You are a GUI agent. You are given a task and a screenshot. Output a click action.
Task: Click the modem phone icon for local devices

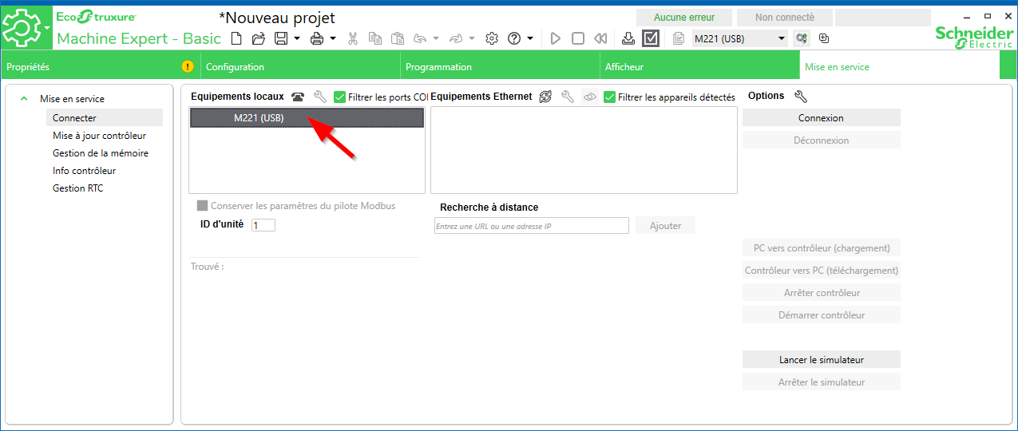298,97
